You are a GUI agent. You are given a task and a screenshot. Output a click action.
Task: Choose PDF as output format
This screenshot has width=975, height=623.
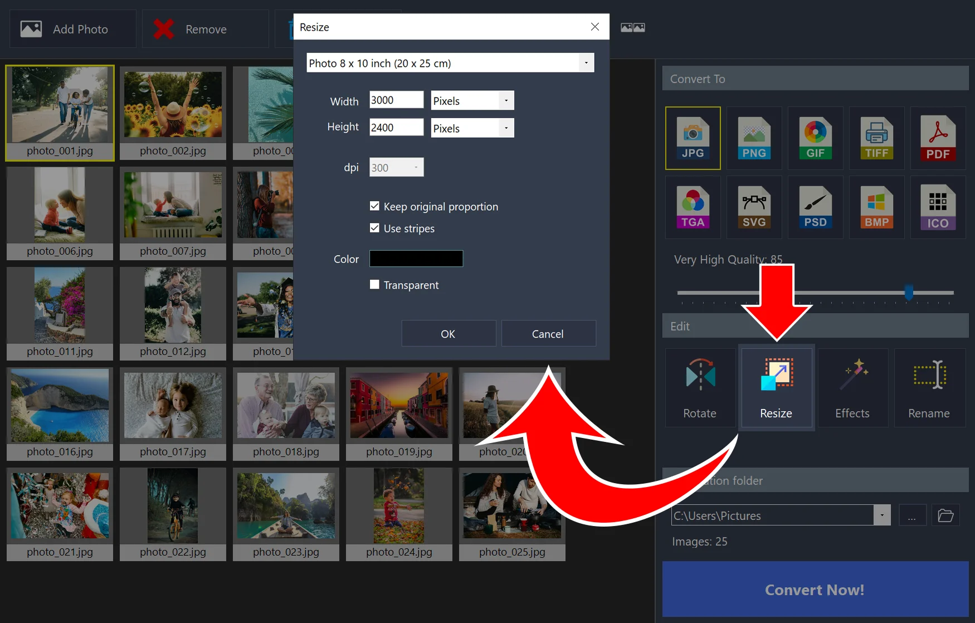tap(938, 138)
